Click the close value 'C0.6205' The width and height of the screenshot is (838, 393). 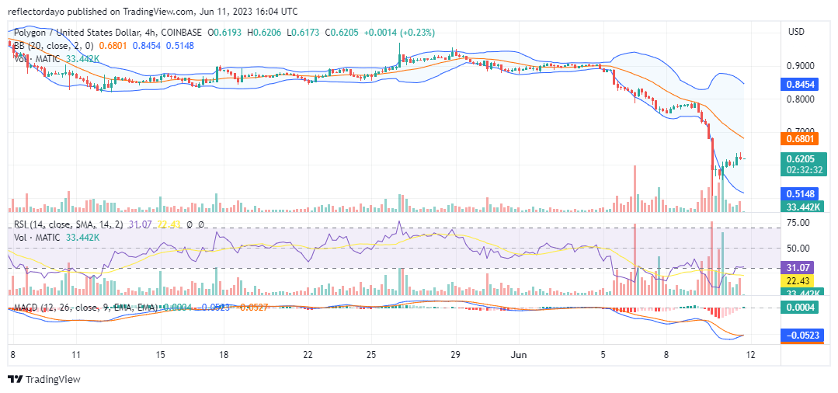pyautogui.click(x=342, y=33)
